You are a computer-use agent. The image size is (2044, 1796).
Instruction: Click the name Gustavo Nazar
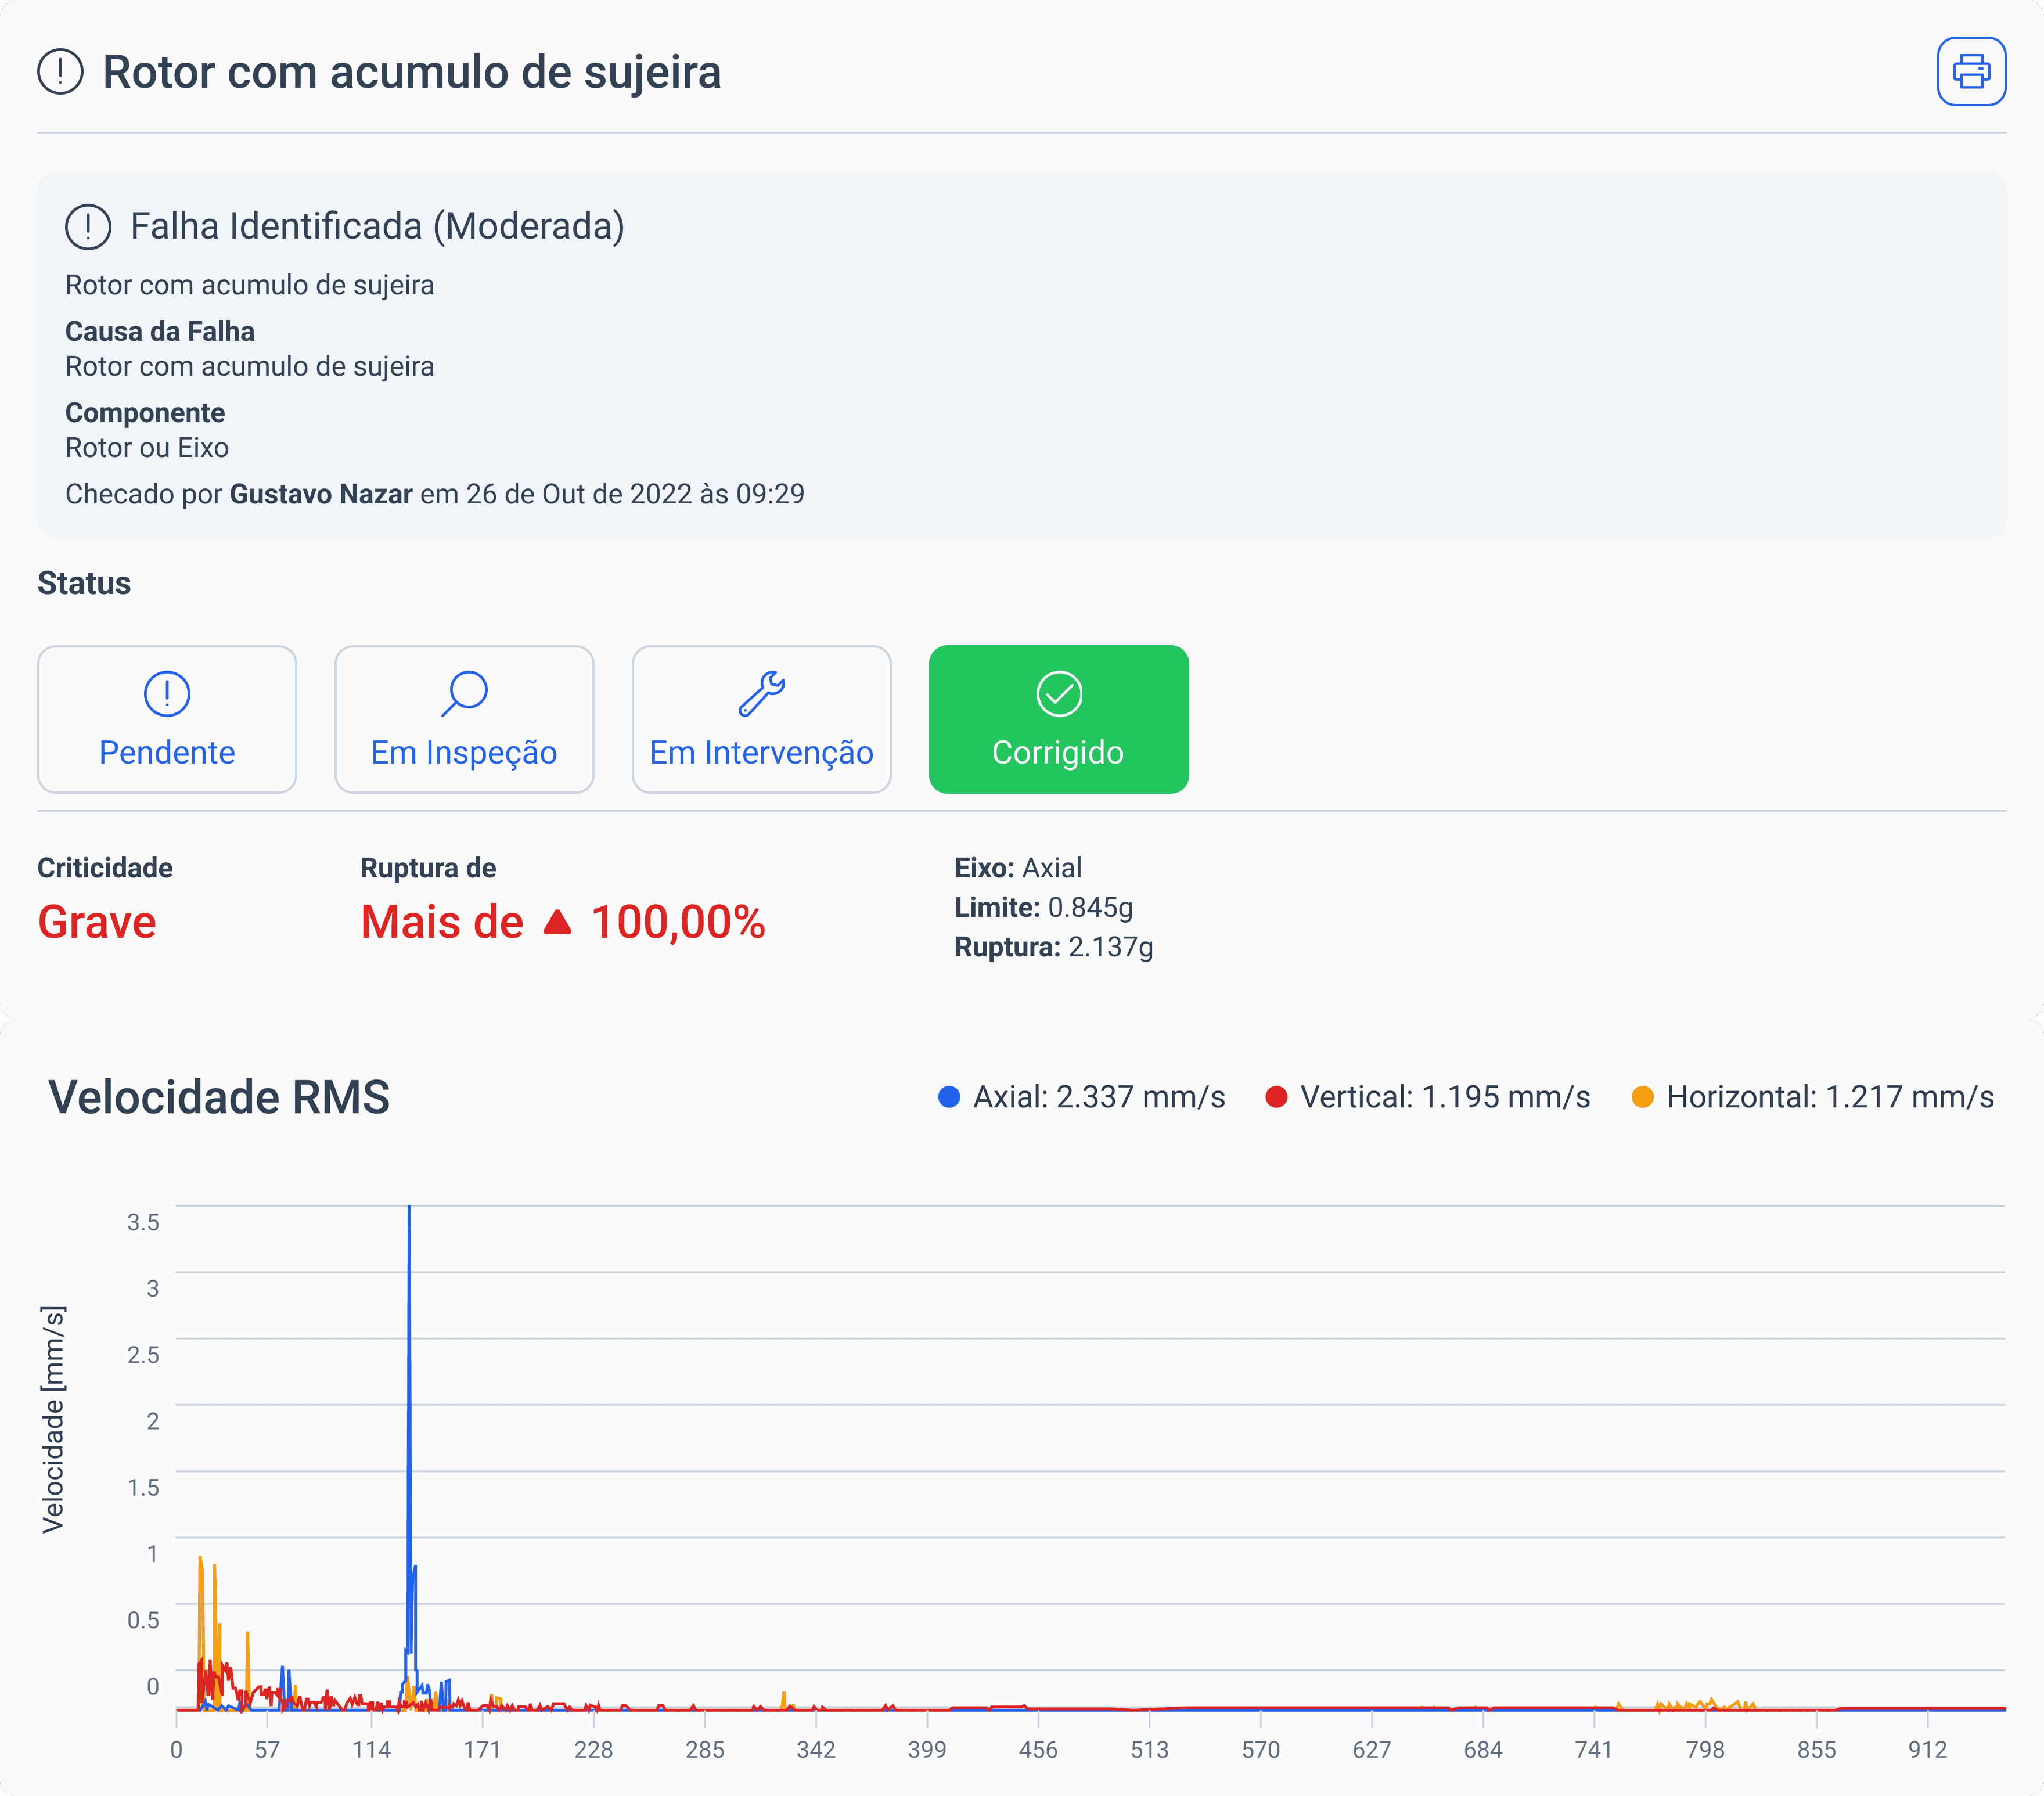coord(321,493)
